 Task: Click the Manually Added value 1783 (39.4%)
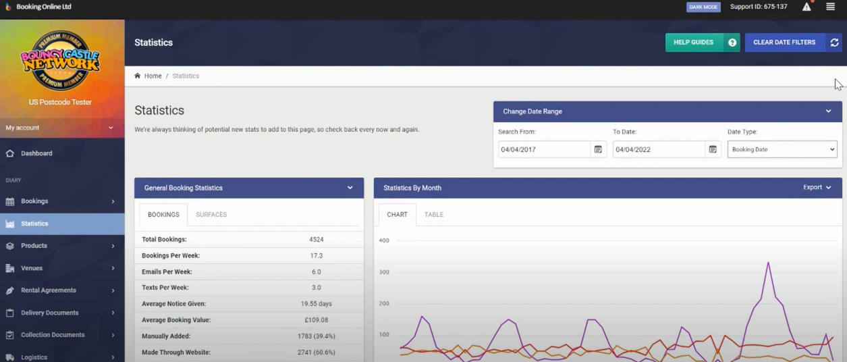[316, 336]
